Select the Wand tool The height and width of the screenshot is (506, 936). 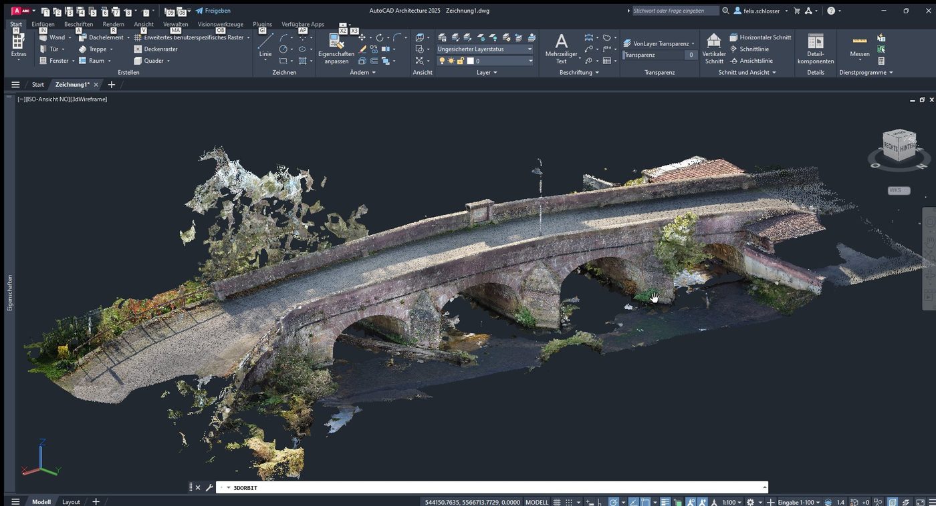pyautogui.click(x=52, y=37)
